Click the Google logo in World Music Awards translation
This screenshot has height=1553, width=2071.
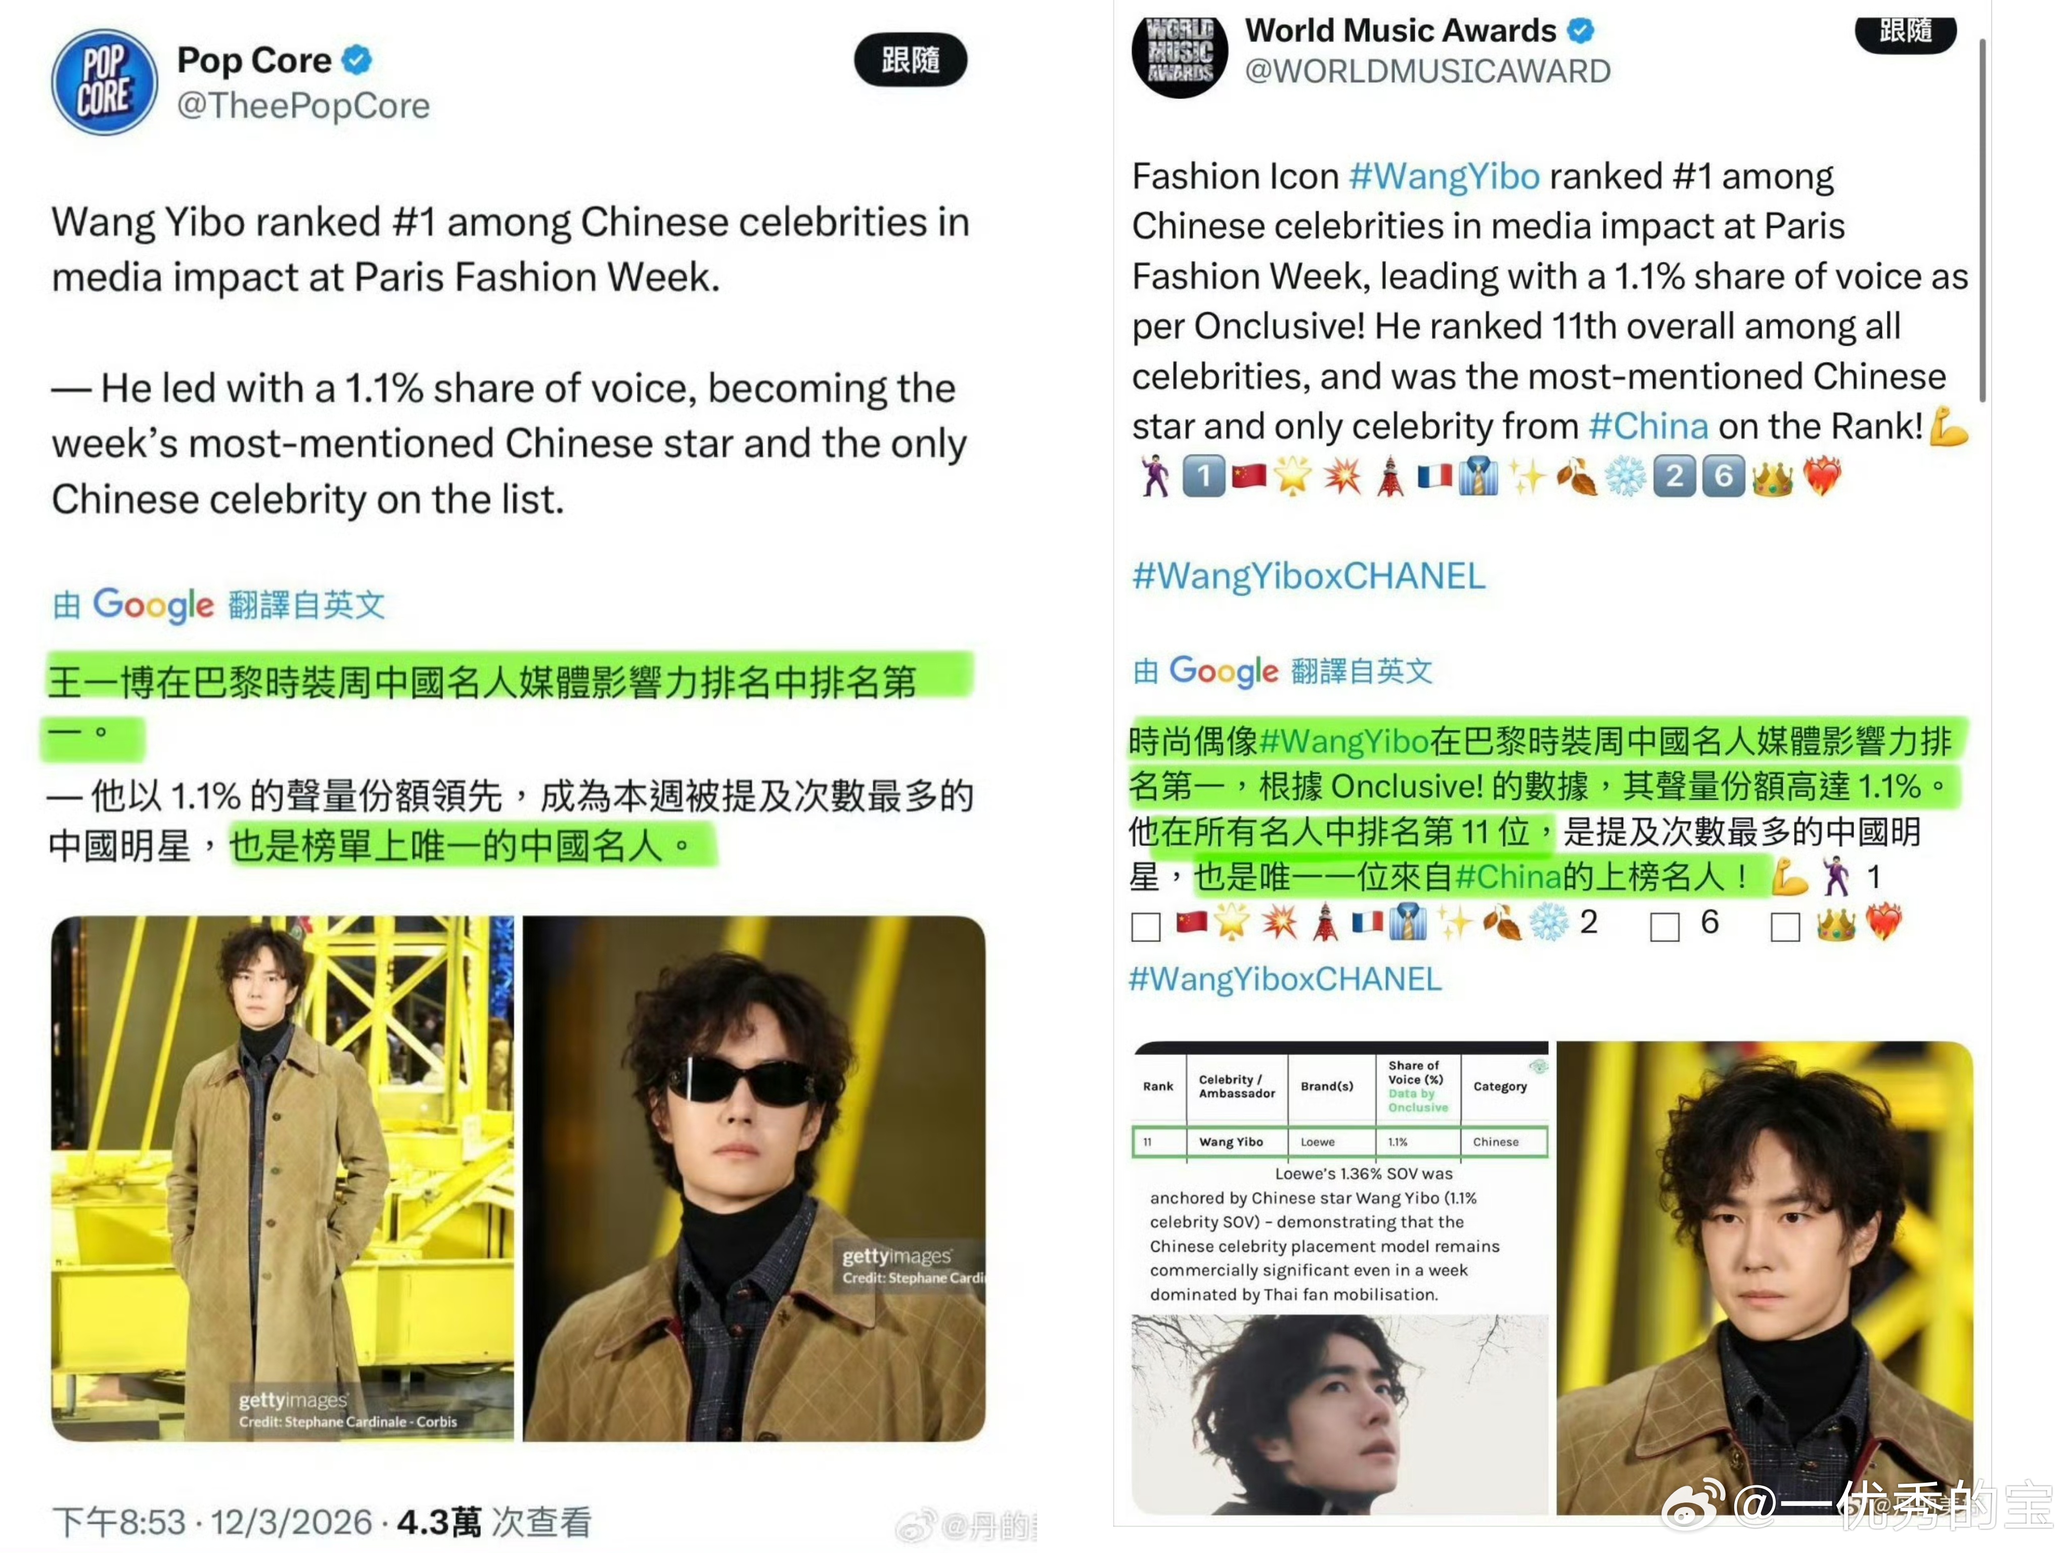[x=1224, y=670]
